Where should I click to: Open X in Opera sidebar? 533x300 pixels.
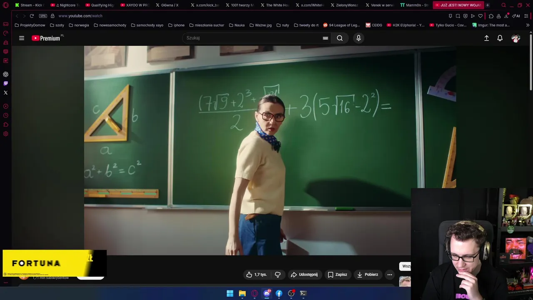pos(5,92)
